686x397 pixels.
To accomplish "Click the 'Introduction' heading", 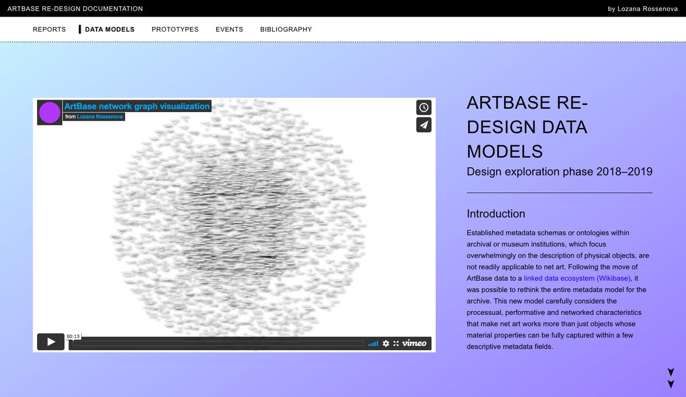I will [x=496, y=214].
